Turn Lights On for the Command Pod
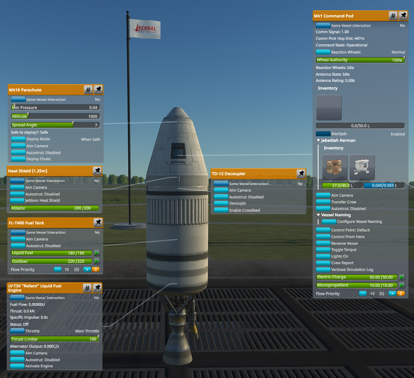This screenshot has width=414, height=378. (323, 256)
